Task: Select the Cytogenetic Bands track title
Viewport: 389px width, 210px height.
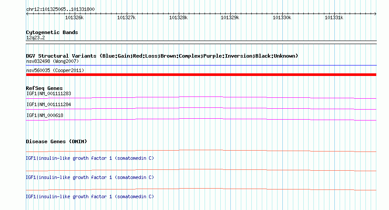Action: [x=52, y=32]
